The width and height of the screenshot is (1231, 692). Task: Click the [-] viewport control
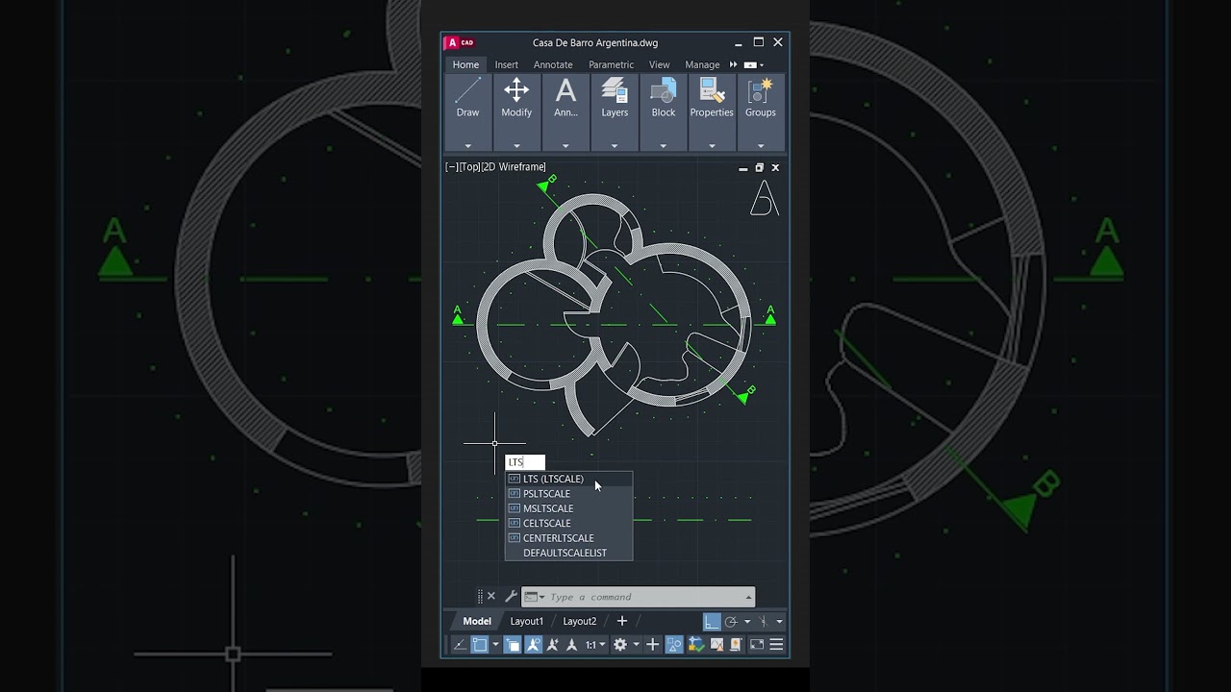pos(451,167)
